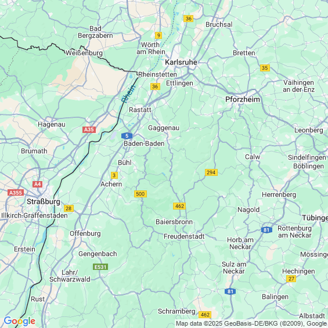Select the Straßburg city label
Image resolution: width=328 pixels, height=328 pixels.
(x=44, y=201)
